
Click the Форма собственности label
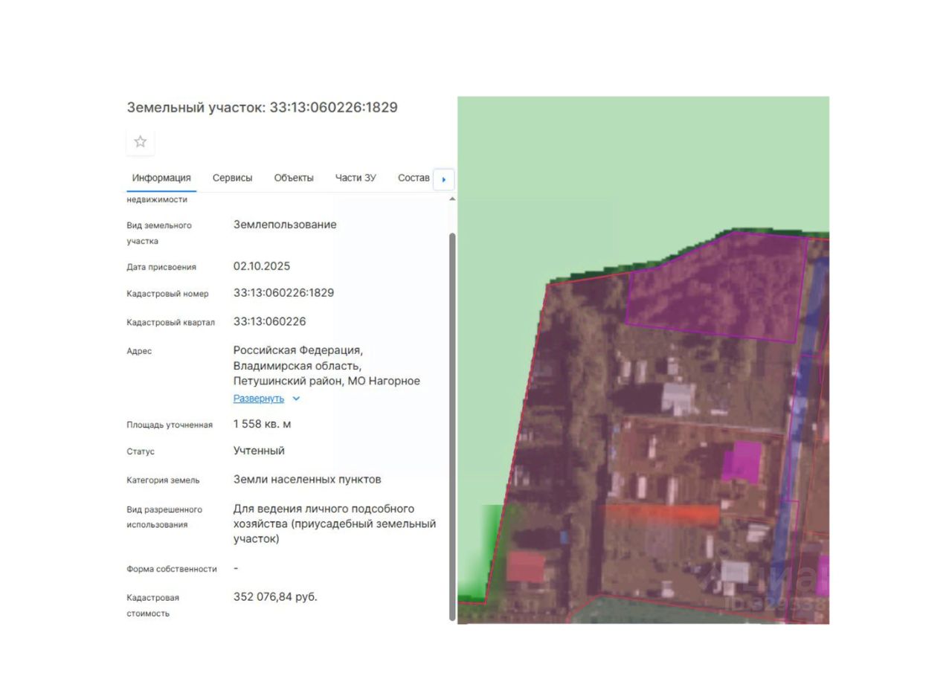click(172, 569)
